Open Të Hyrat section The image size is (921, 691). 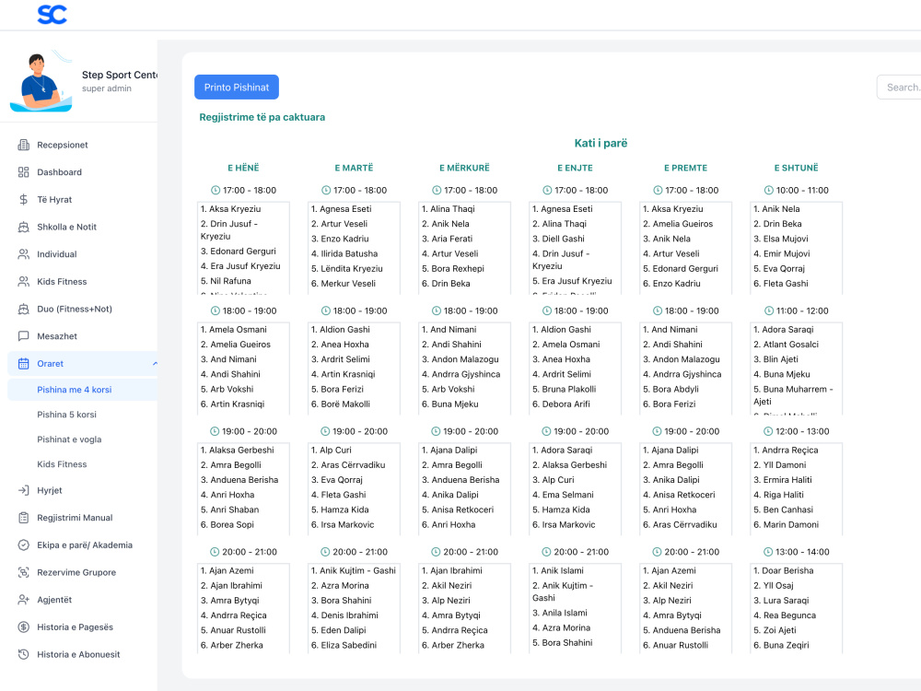pyautogui.click(x=54, y=199)
